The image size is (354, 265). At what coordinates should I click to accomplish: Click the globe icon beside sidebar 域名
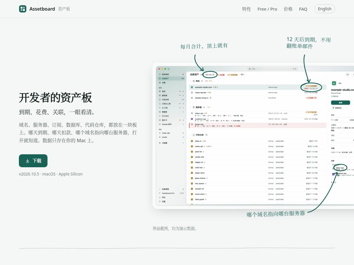click(x=160, y=91)
